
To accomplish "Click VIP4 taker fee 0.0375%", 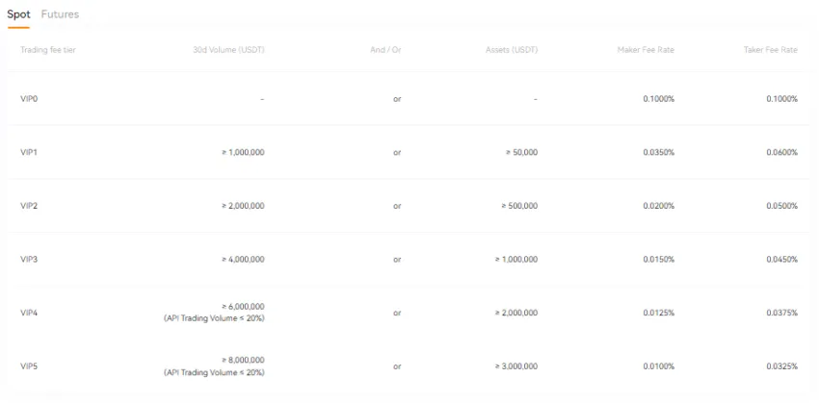I will point(782,313).
